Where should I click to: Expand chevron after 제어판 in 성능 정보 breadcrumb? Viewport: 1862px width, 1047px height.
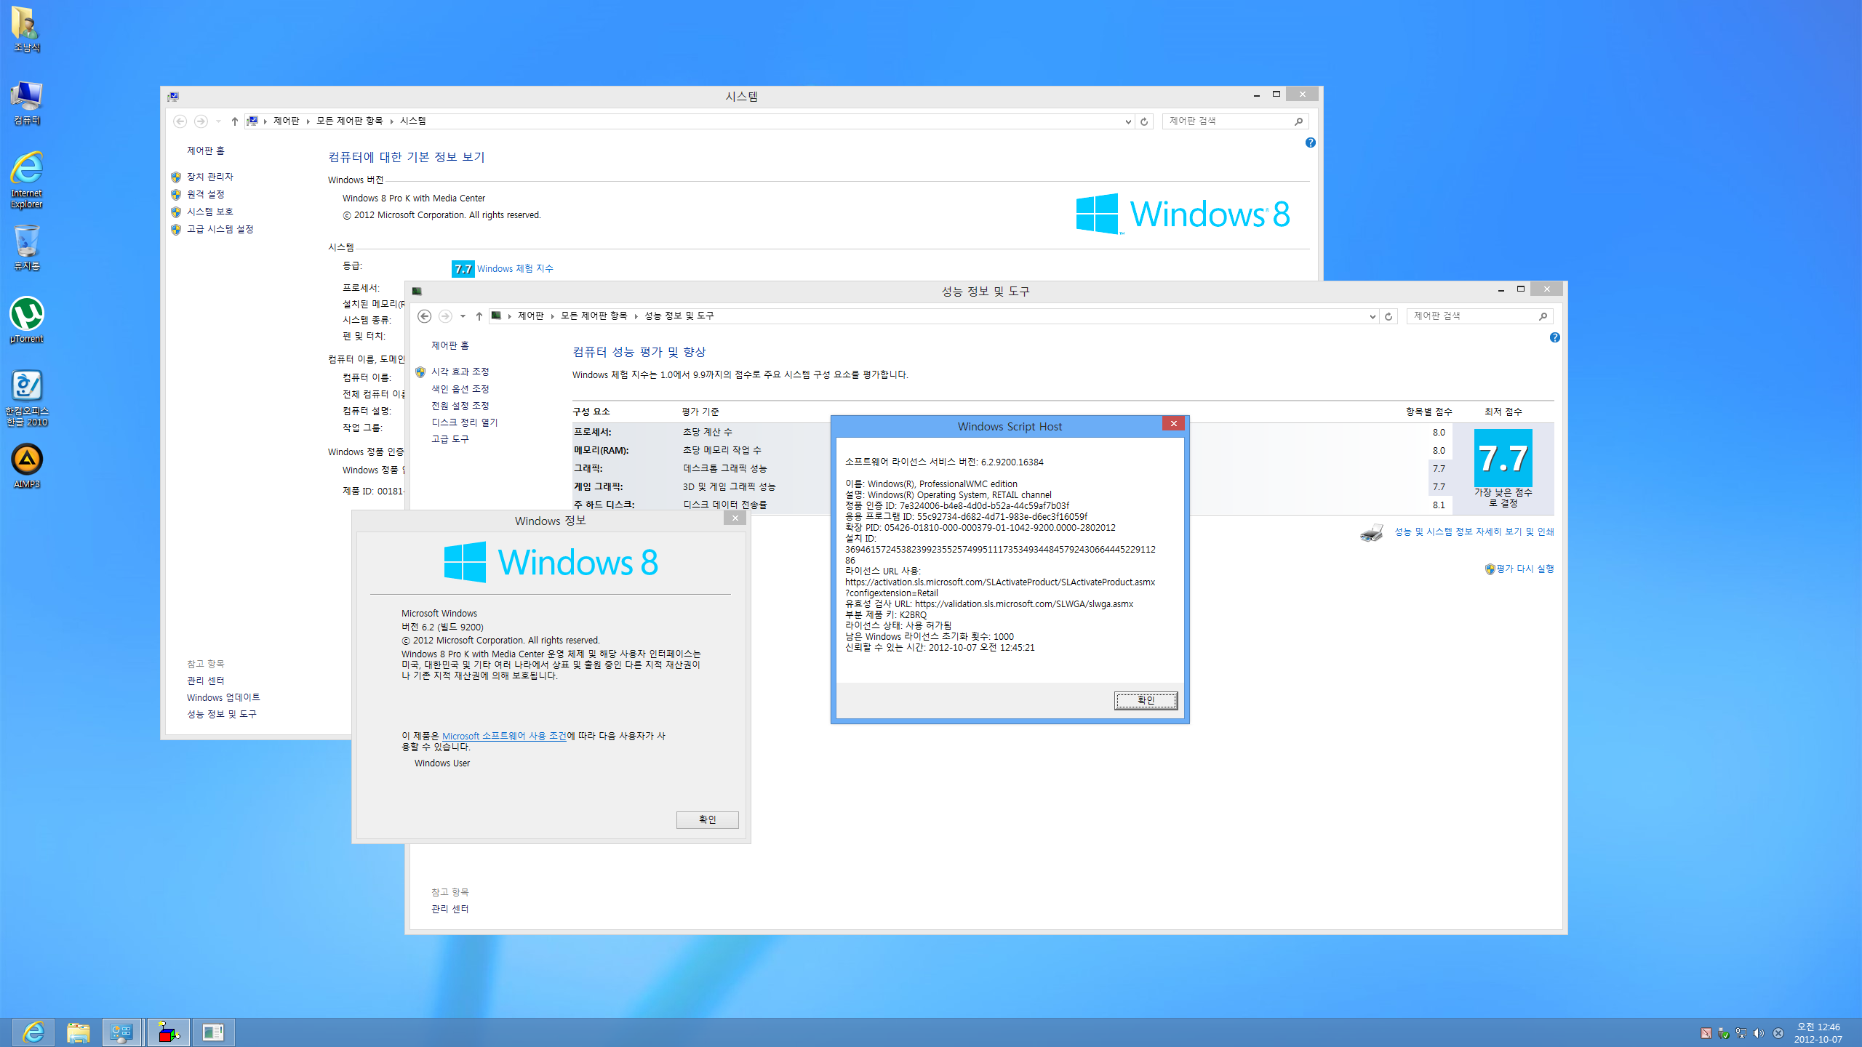(553, 316)
